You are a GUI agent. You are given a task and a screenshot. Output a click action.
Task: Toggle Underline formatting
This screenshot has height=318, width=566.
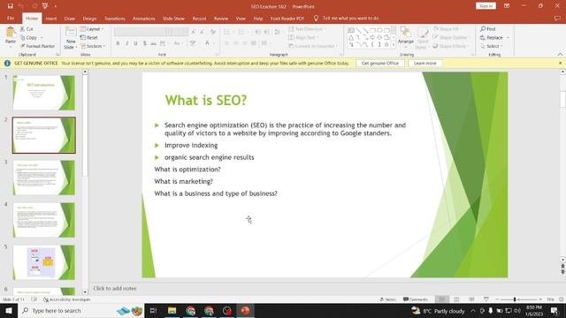135,43
